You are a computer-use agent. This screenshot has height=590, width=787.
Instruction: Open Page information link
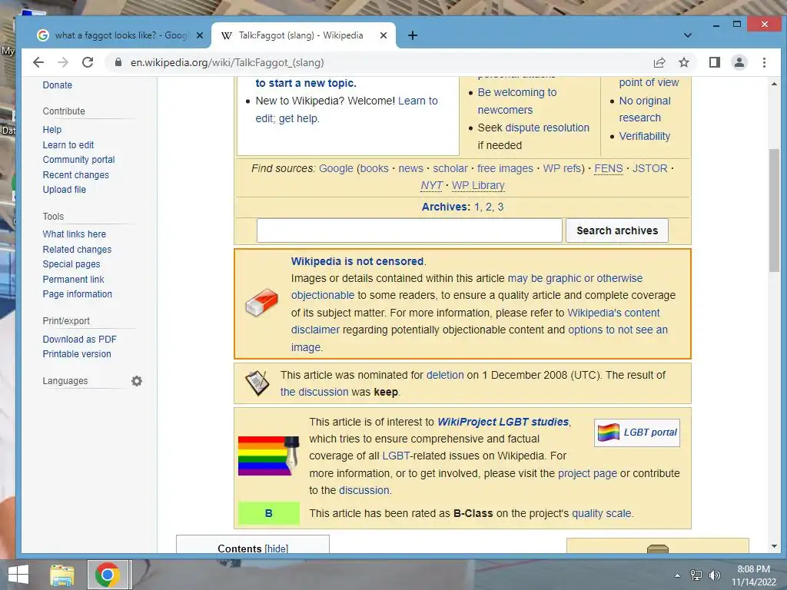point(77,294)
